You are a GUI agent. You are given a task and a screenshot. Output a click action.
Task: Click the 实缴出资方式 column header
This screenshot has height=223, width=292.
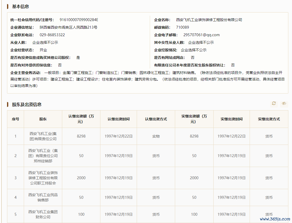coord(269,119)
